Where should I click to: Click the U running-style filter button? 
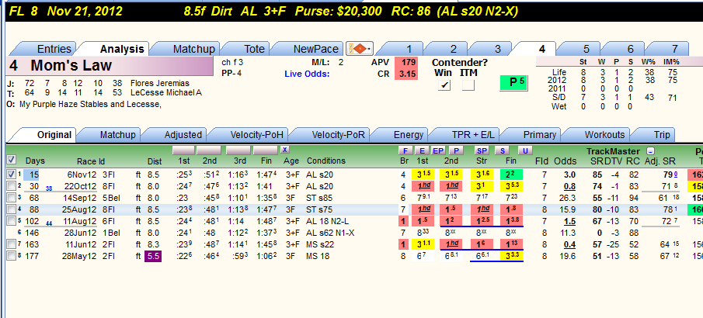pos(525,151)
